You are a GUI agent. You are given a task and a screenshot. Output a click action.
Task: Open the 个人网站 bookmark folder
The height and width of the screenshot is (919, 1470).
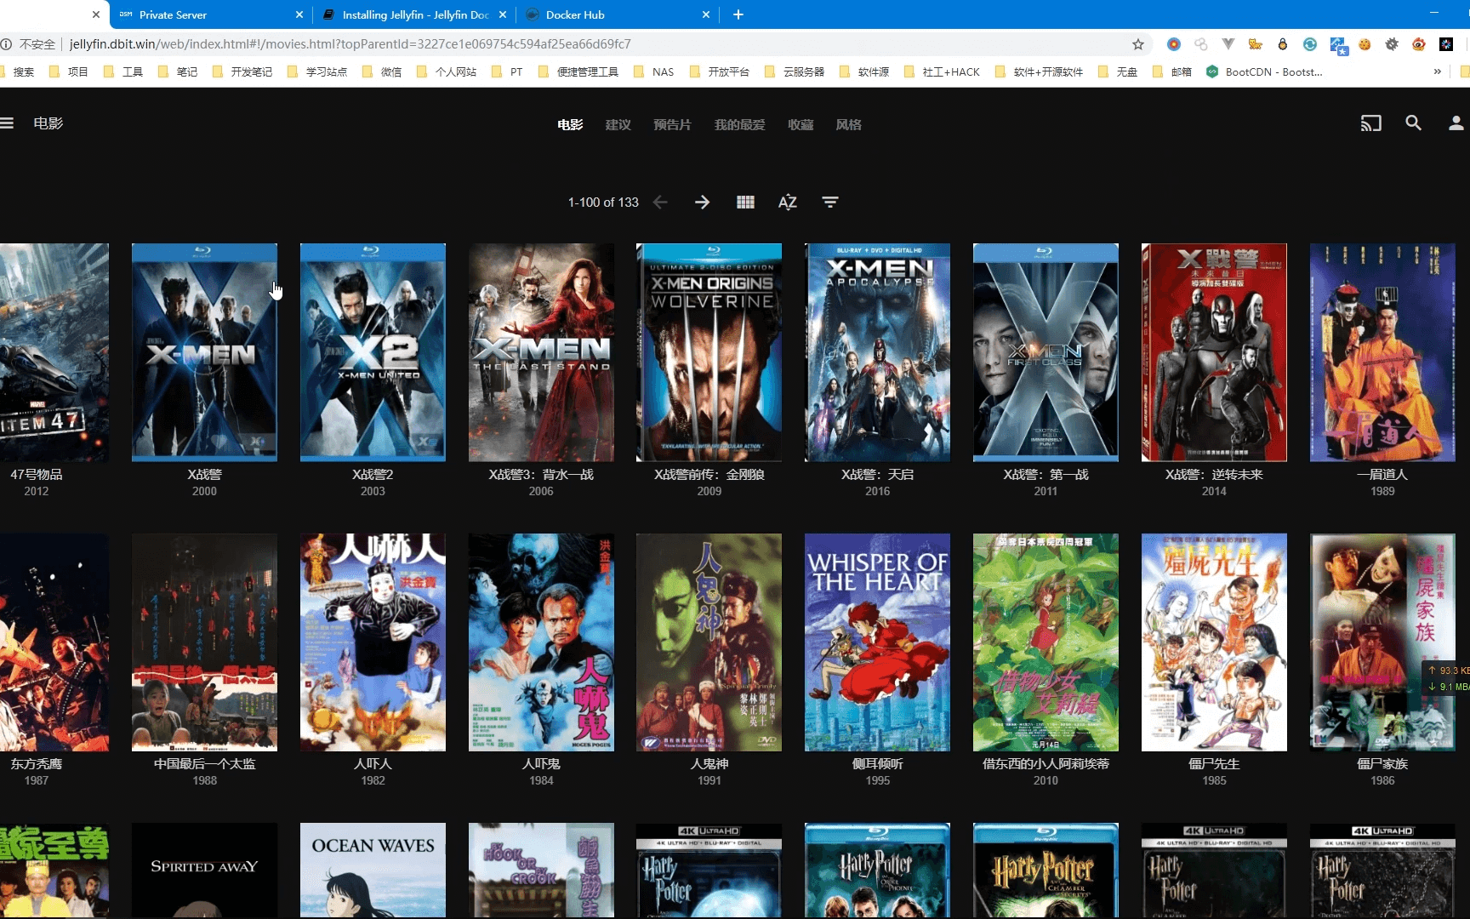coord(447,71)
